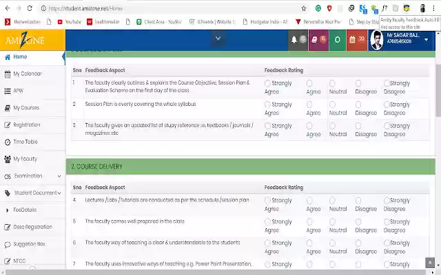
Task: Open user account dropdown arrow
Action: (x=427, y=40)
